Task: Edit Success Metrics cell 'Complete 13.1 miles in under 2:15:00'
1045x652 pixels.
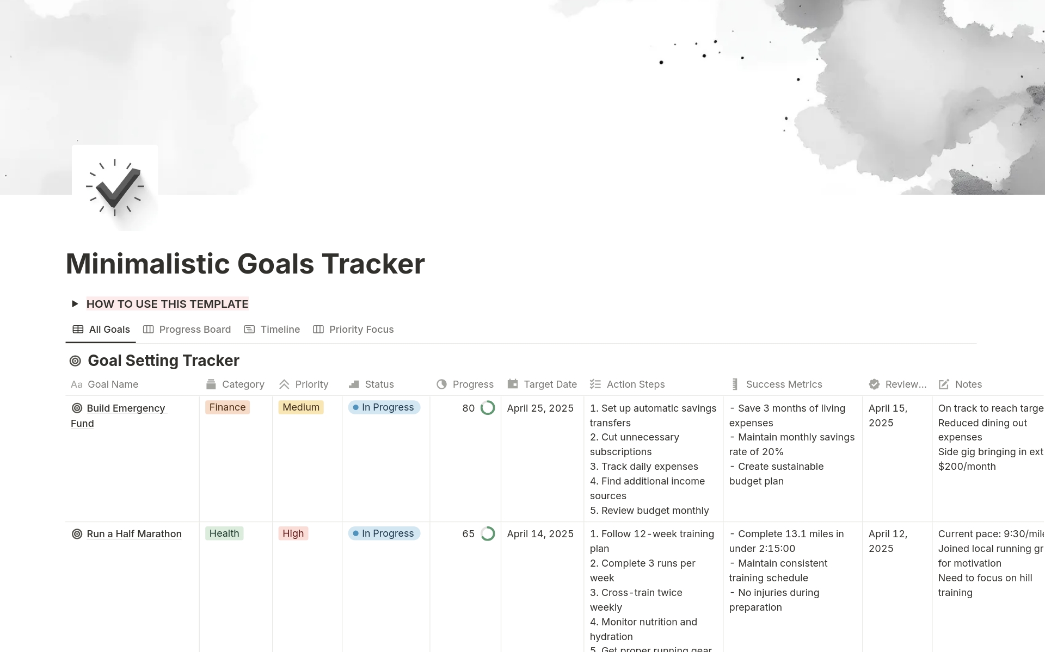Action: [792, 587]
